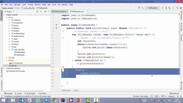This screenshot has width=183, height=103.
Task: Select FileWriterEx in project tree
Action: 20,55
